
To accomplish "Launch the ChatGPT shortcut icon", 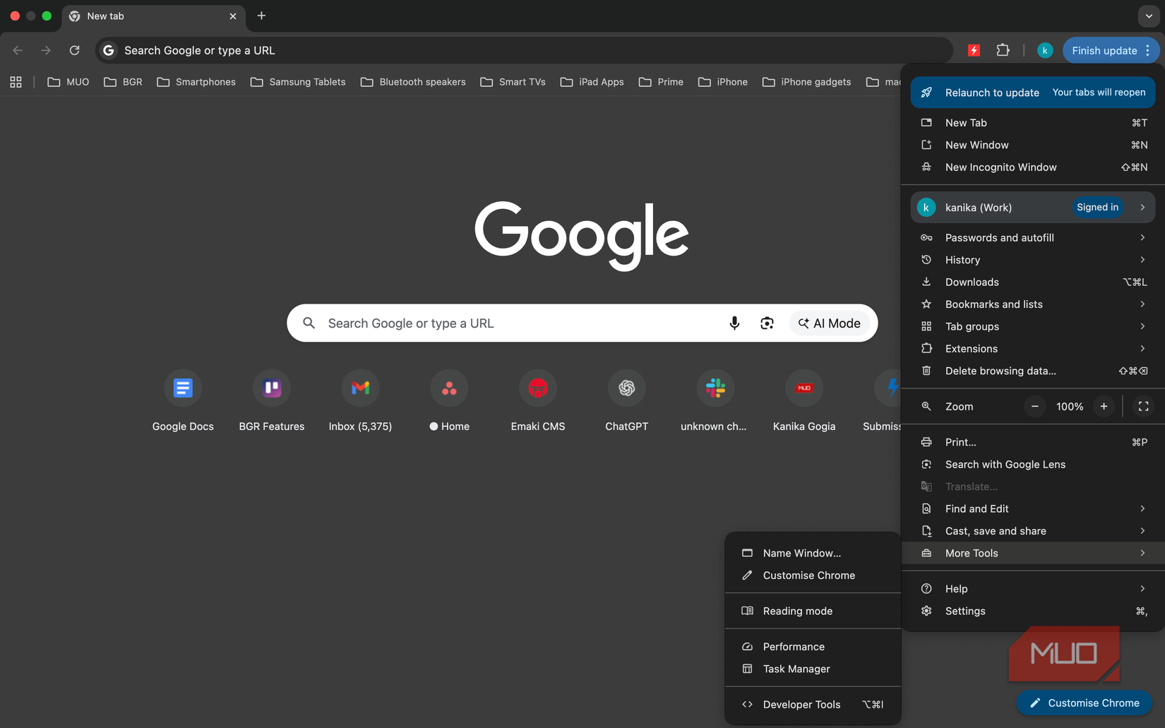I will 626,388.
